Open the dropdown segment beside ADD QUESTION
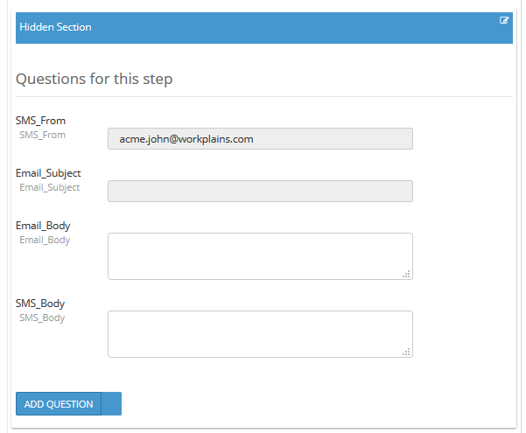526x433 pixels. [111, 404]
